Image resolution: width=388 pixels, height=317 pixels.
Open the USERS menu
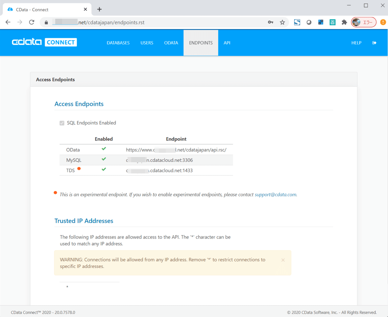147,43
